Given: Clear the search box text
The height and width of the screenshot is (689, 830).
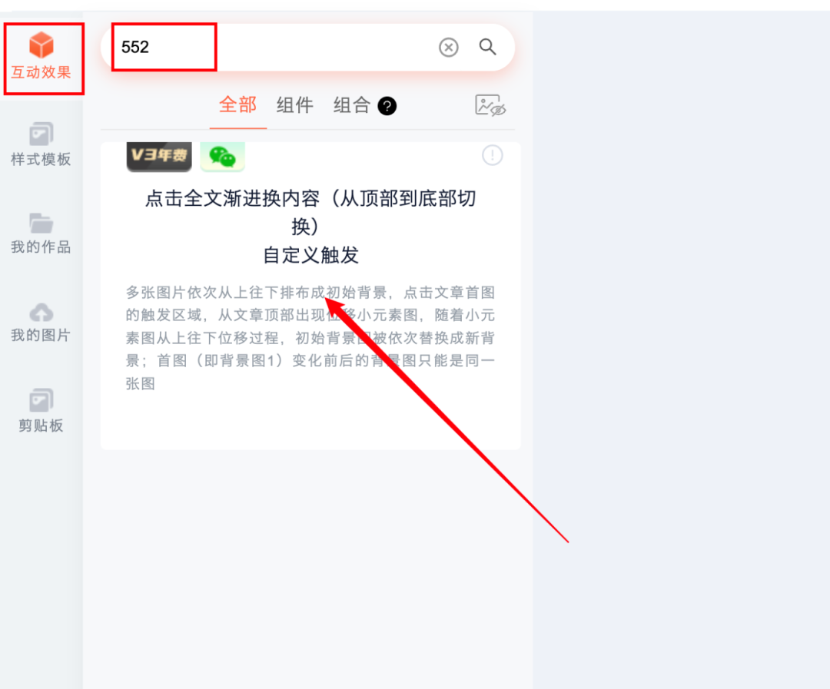Looking at the screenshot, I should click(x=448, y=47).
